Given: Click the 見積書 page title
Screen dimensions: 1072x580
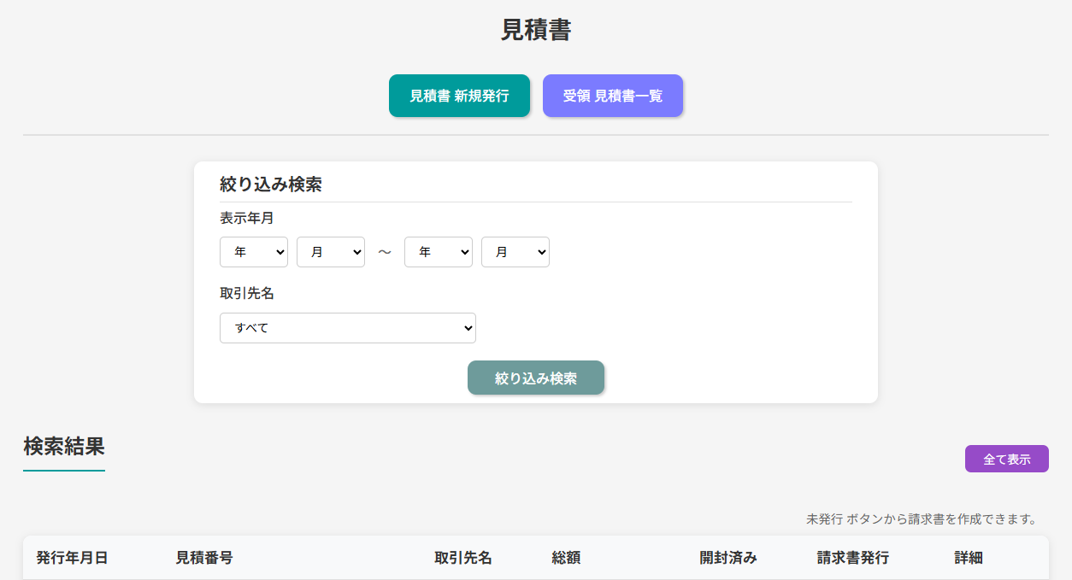Looking at the screenshot, I should coord(536,30).
